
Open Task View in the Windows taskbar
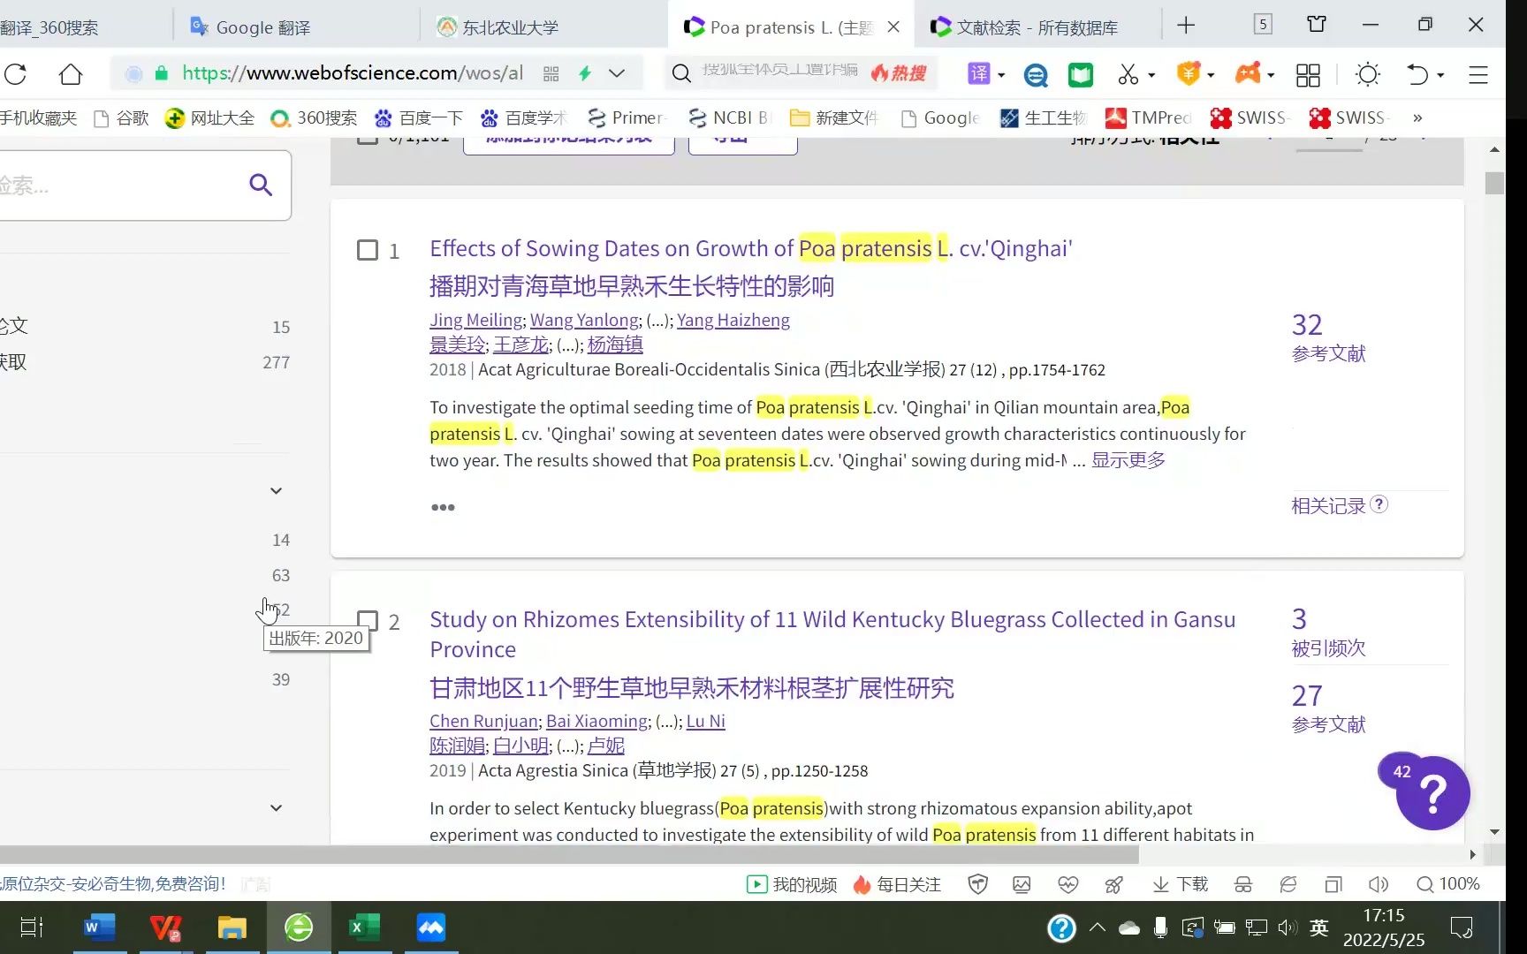(x=32, y=927)
